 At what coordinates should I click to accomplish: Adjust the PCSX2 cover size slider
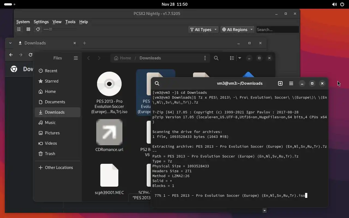[60, 29]
